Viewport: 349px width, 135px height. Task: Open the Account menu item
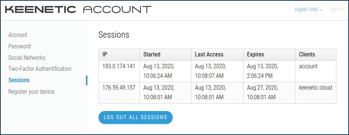point(18,35)
